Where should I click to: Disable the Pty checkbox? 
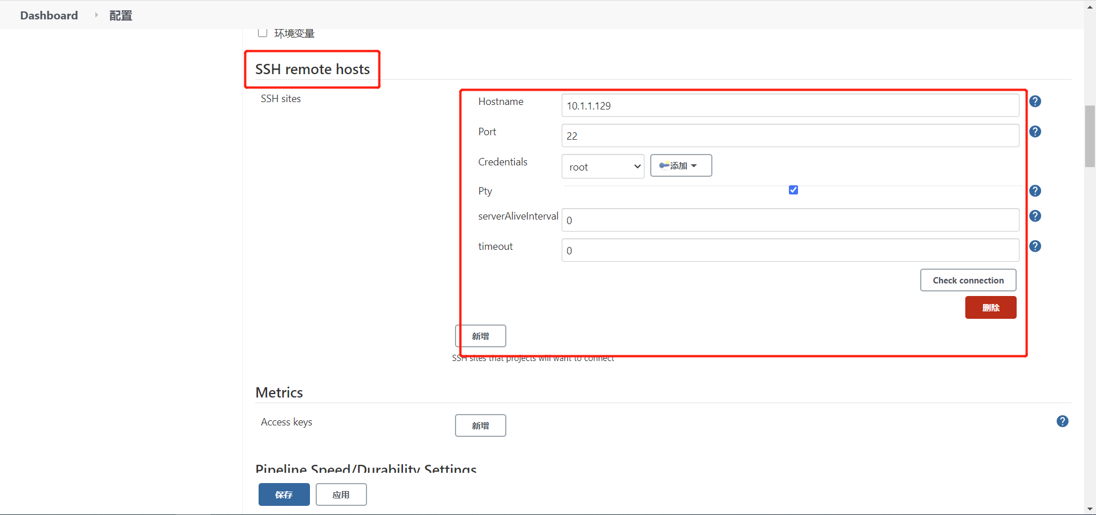click(x=793, y=189)
